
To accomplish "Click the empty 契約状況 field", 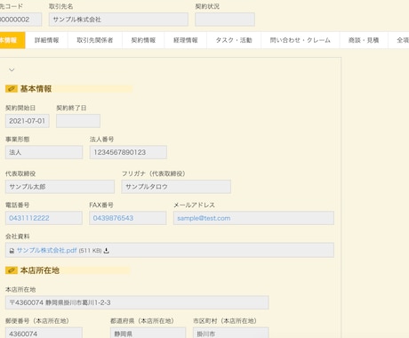I will (225, 20).
